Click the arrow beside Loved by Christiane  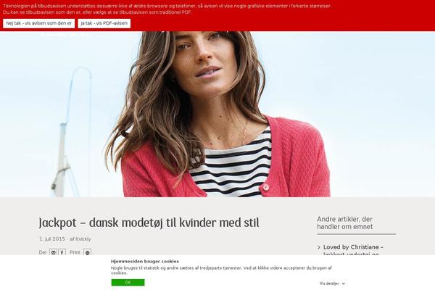point(319,247)
